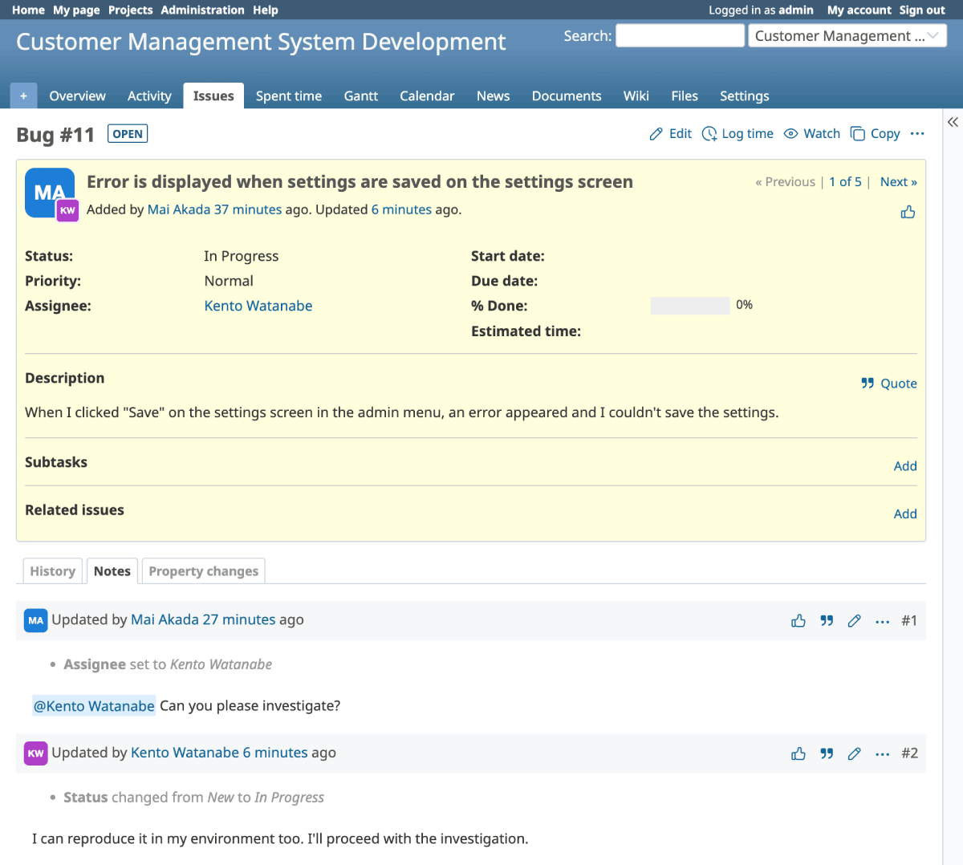Click the % Done progress bar
The height and width of the screenshot is (865, 963).
click(x=689, y=306)
